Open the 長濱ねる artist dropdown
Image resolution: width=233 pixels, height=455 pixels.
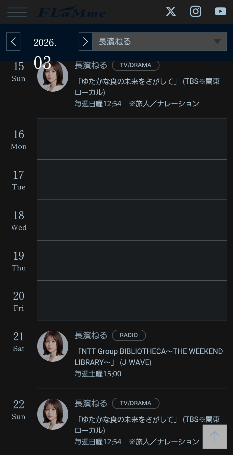(160, 41)
